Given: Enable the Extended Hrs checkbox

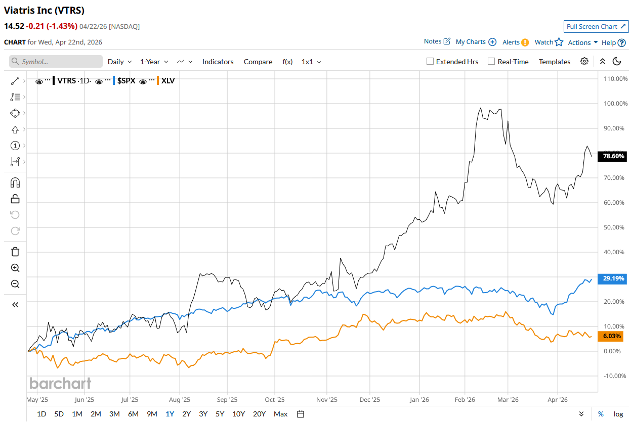Looking at the screenshot, I should [x=430, y=61].
